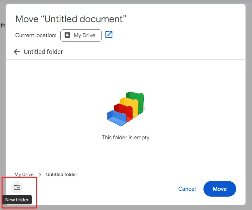Image resolution: width=252 pixels, height=210 pixels.
Task: Click the Untitled folder header label
Action: pyautogui.click(x=44, y=52)
